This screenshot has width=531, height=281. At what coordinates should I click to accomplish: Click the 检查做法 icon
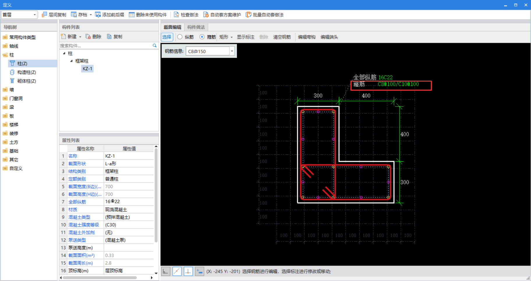(x=176, y=15)
